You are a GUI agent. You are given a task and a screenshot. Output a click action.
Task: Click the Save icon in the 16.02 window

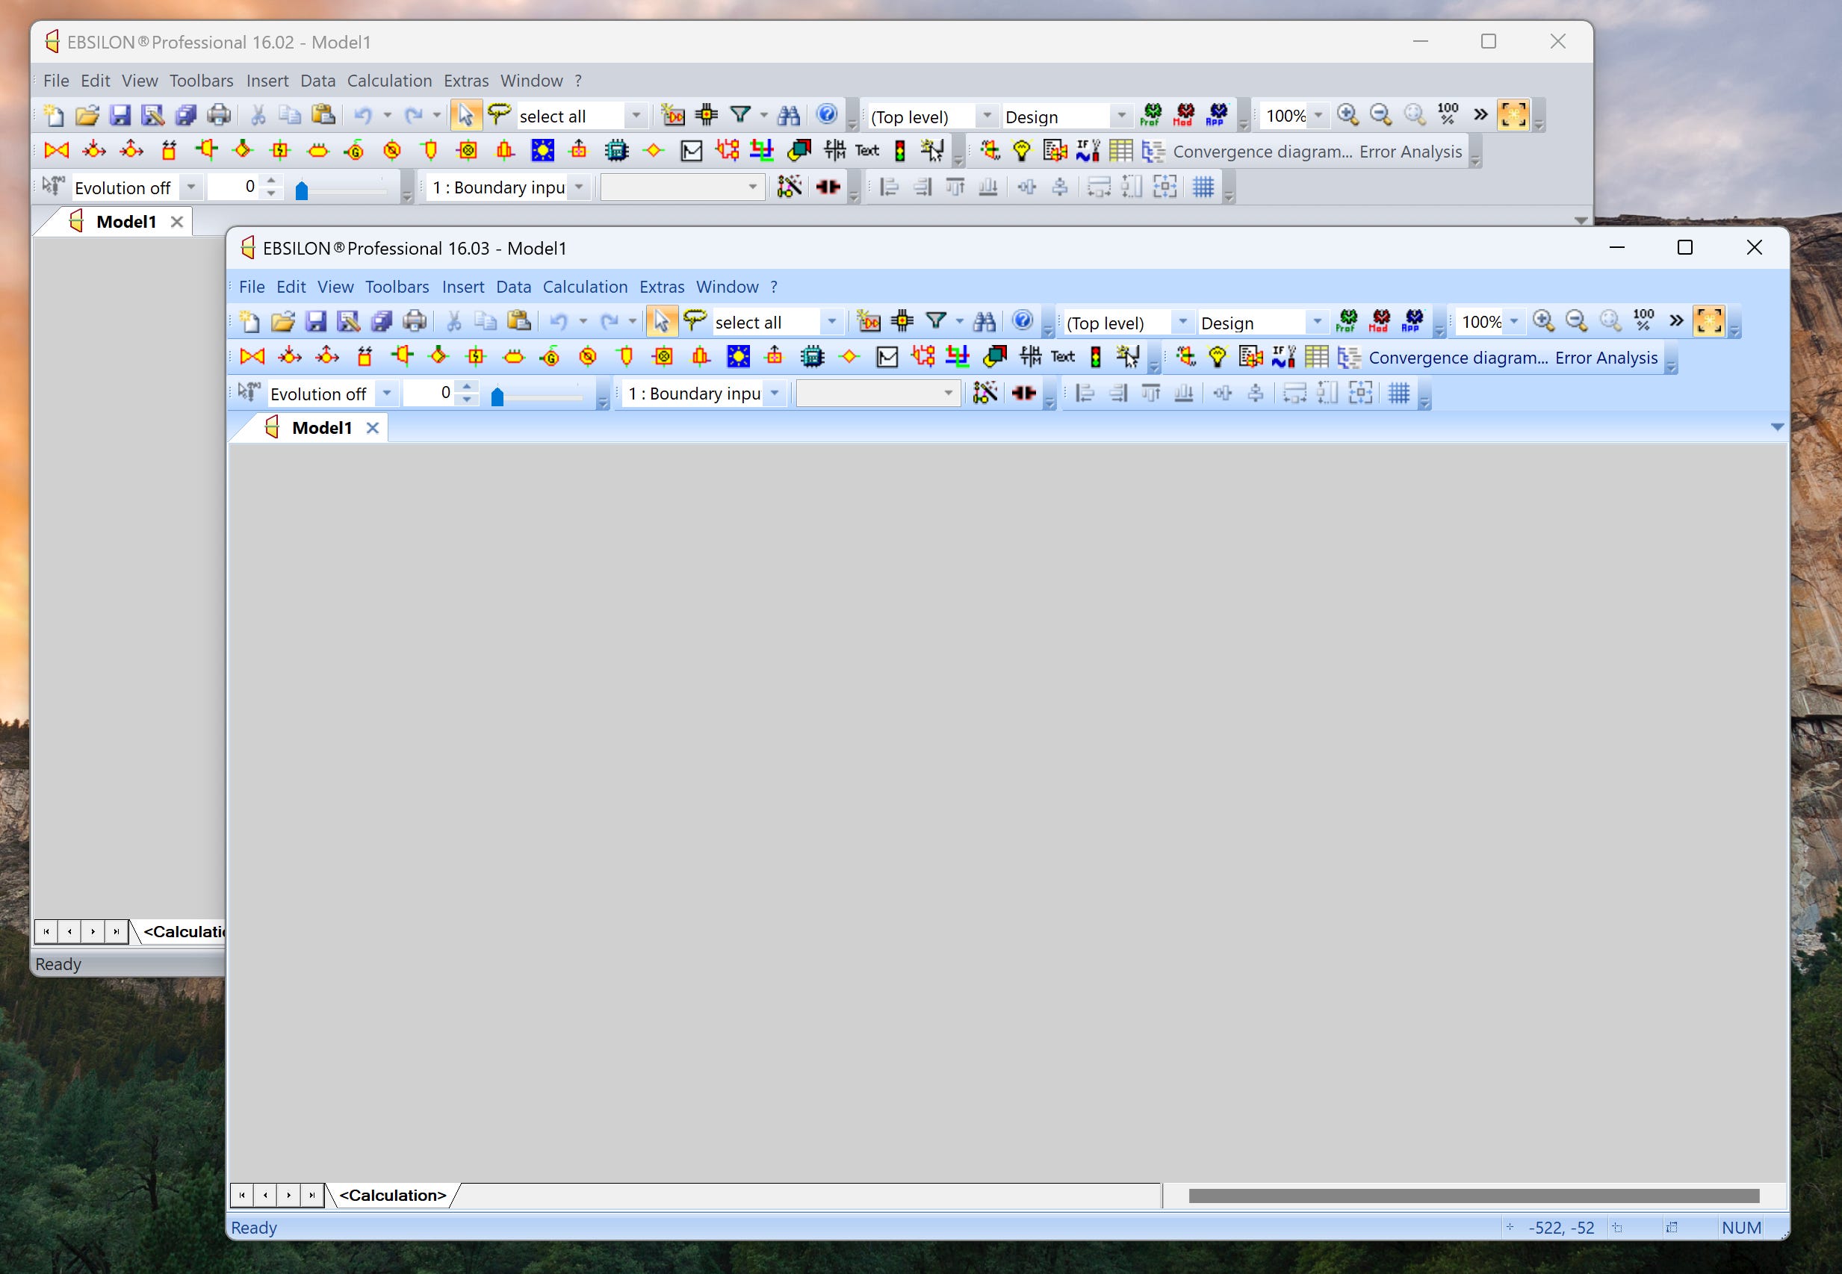point(120,116)
